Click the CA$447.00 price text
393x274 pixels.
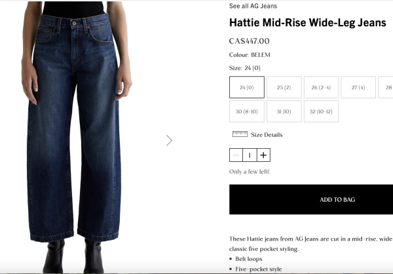pyautogui.click(x=250, y=41)
